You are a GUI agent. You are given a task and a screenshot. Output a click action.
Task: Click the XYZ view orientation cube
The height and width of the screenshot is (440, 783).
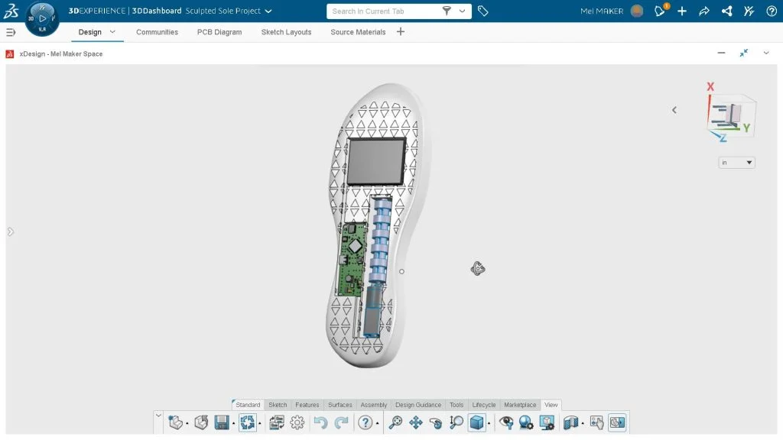pos(730,116)
